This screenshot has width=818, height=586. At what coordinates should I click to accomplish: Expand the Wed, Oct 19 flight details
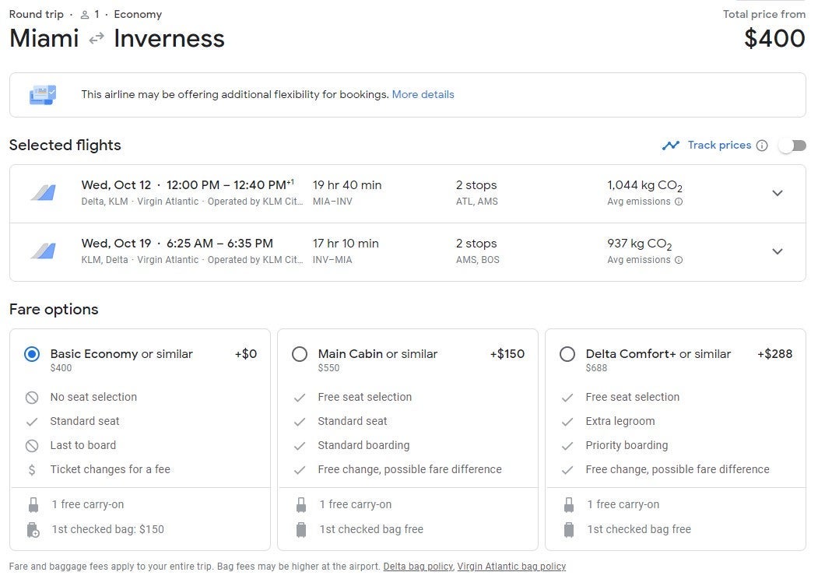777,251
